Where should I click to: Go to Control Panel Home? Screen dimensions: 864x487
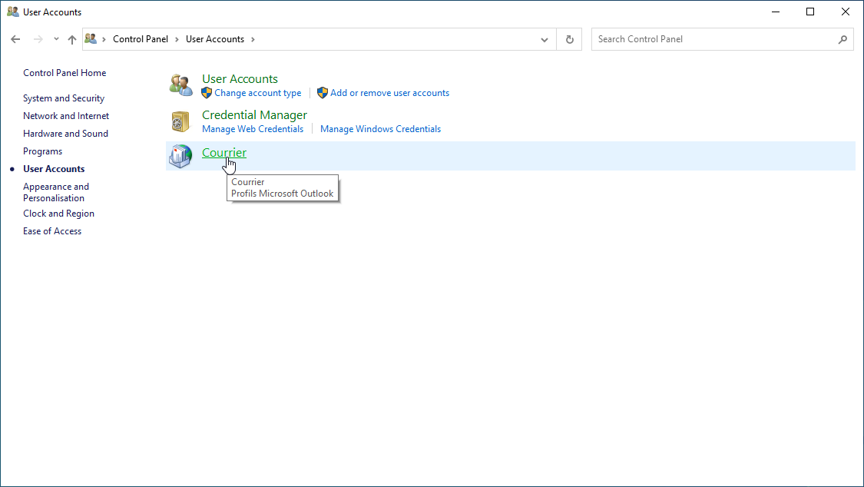pos(65,73)
